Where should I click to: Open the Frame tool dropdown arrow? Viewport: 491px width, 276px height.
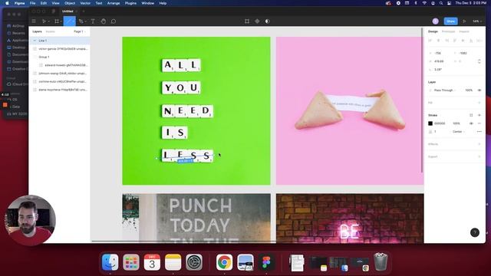pos(61,21)
